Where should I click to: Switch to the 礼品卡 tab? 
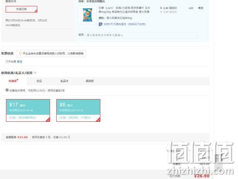[x=64, y=81]
